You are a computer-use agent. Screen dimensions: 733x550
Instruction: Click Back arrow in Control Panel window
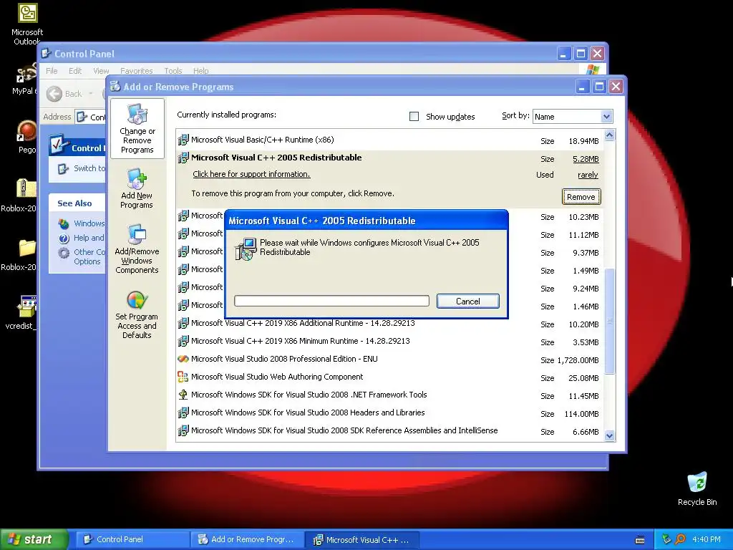(54, 94)
